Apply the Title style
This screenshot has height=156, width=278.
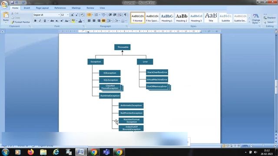[x=211, y=18]
